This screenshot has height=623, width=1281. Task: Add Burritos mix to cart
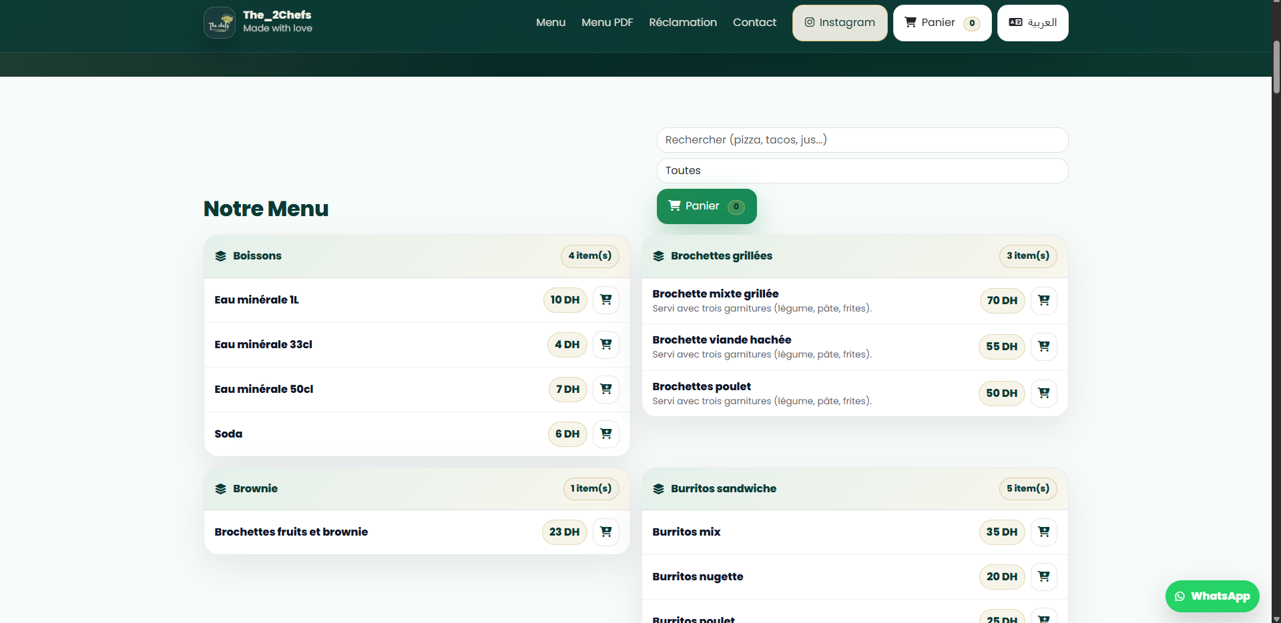click(1043, 532)
